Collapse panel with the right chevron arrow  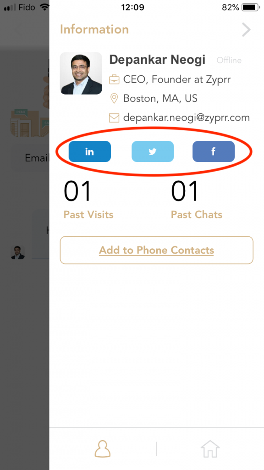point(246,29)
